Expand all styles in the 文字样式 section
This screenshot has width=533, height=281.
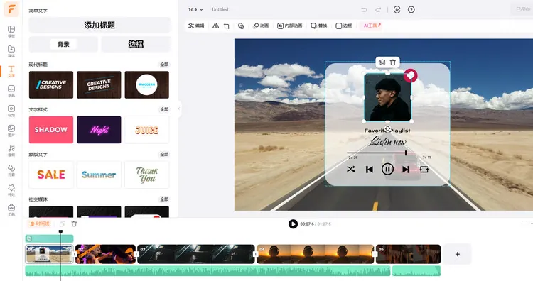[x=164, y=109]
